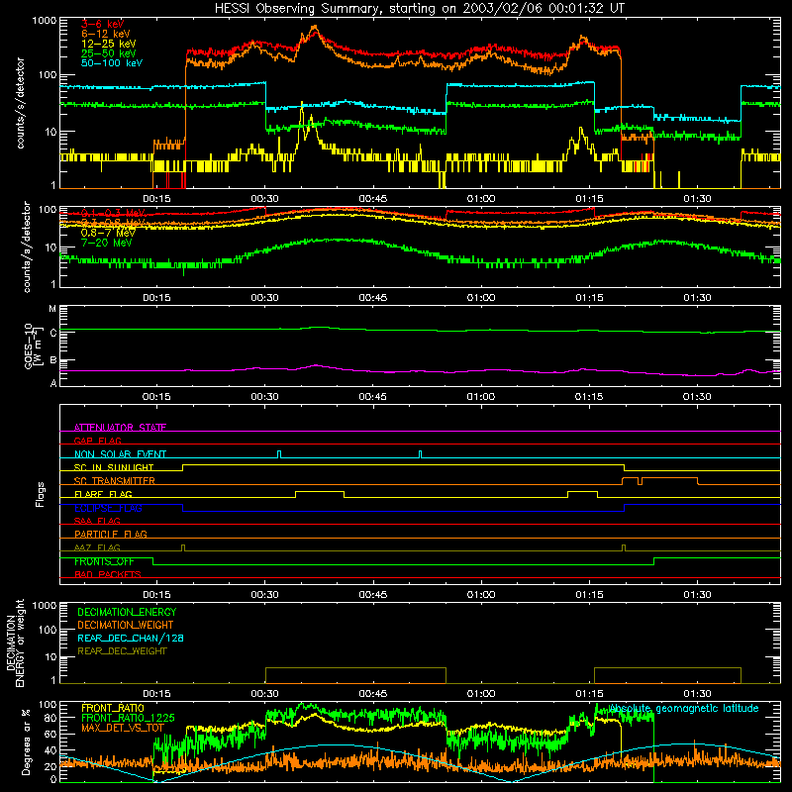Click the PARTICLE_FLAG label
This screenshot has height=792, width=792.
click(x=111, y=534)
